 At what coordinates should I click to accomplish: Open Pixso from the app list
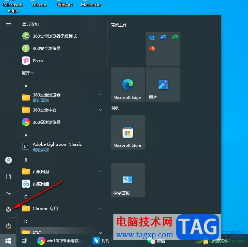(62, 61)
